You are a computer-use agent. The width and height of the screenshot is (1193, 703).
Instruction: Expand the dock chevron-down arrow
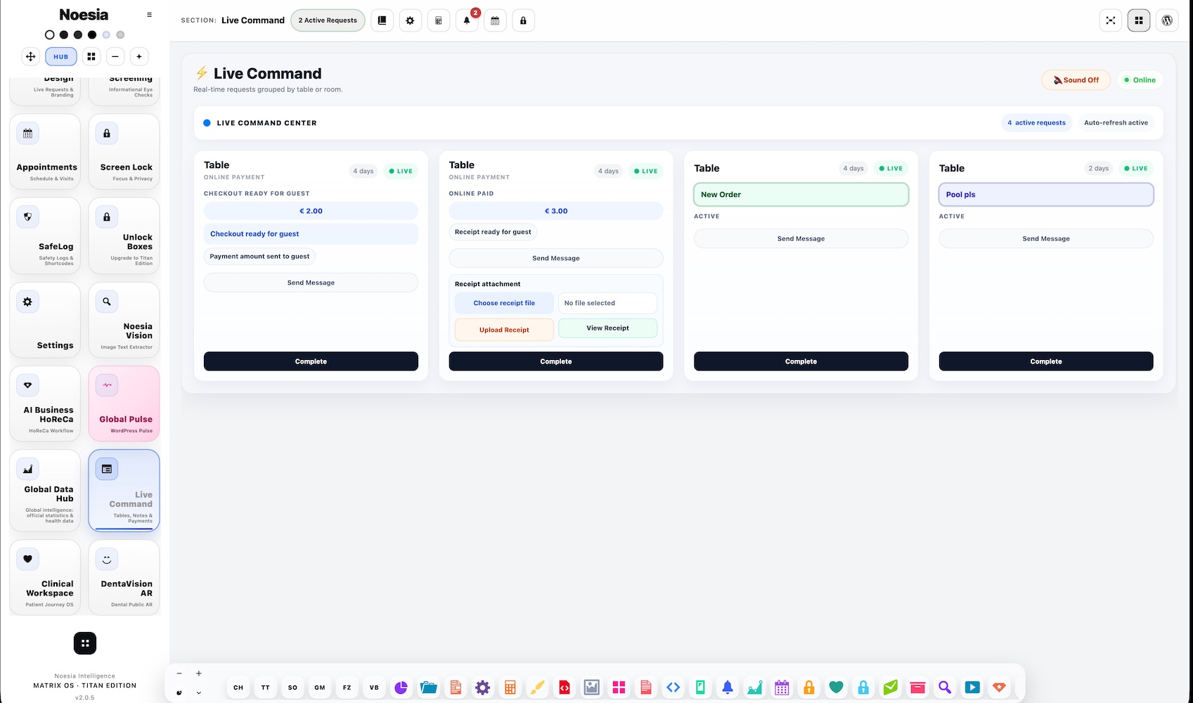[x=199, y=692]
